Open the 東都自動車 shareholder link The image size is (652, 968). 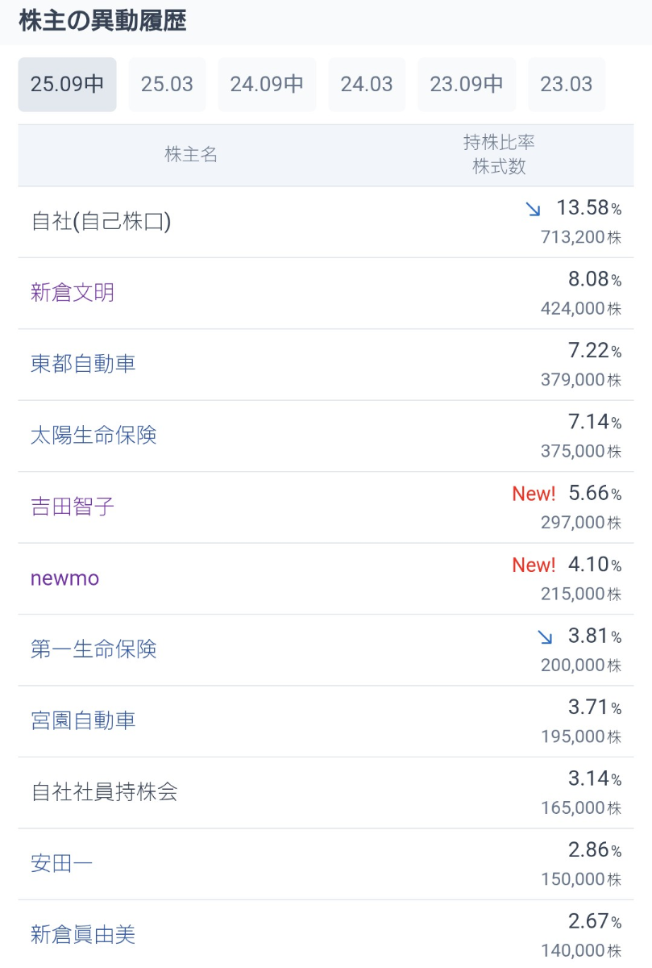[x=83, y=364]
